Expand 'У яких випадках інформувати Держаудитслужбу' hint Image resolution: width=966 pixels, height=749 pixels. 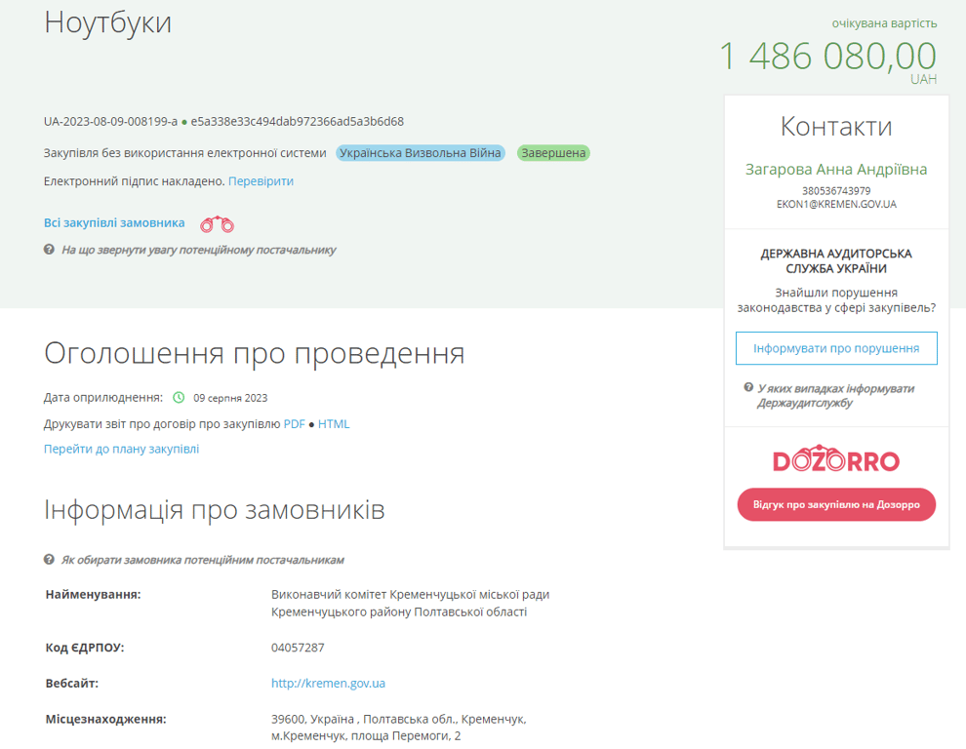tap(835, 395)
